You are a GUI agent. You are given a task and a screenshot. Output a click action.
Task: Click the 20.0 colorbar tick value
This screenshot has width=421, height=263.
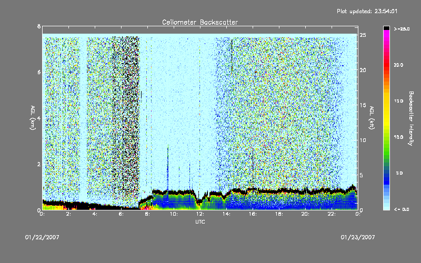pos(398,65)
